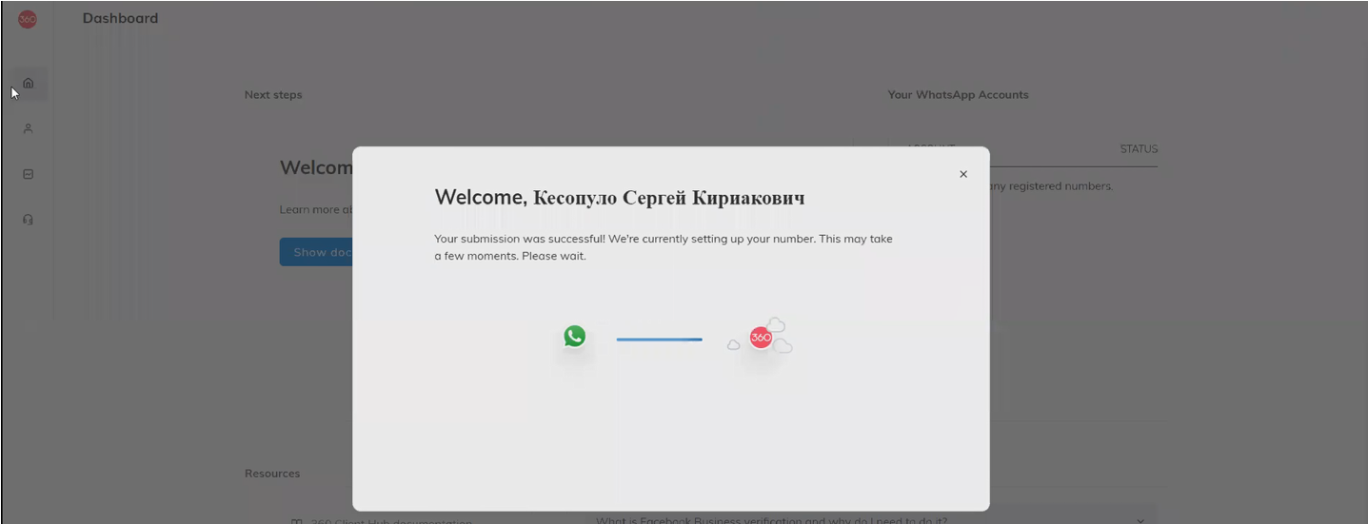This screenshot has width=1368, height=524.
Task: Click the red 360 cloud icon in the dialog
Action: [x=761, y=337]
